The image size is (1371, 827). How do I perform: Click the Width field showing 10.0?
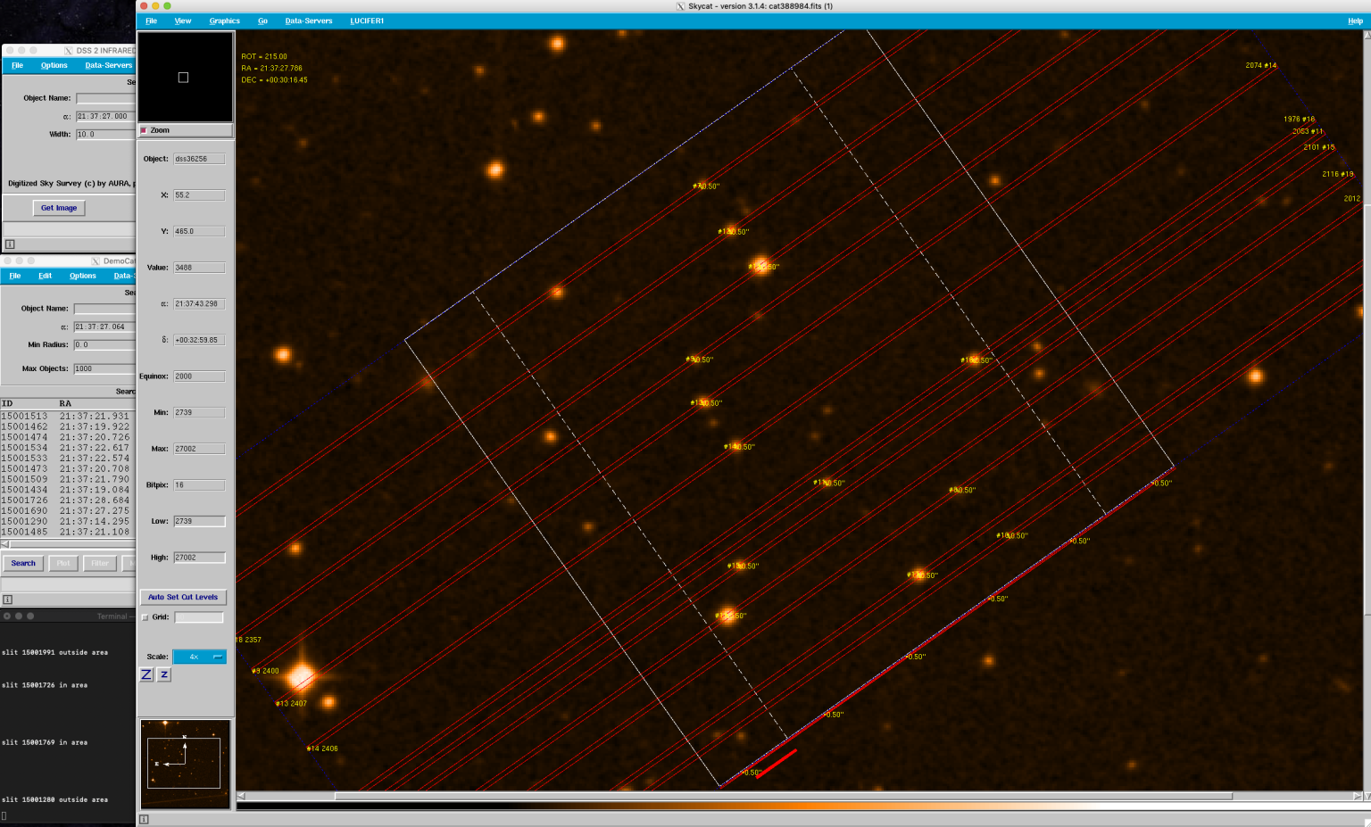pyautogui.click(x=105, y=135)
